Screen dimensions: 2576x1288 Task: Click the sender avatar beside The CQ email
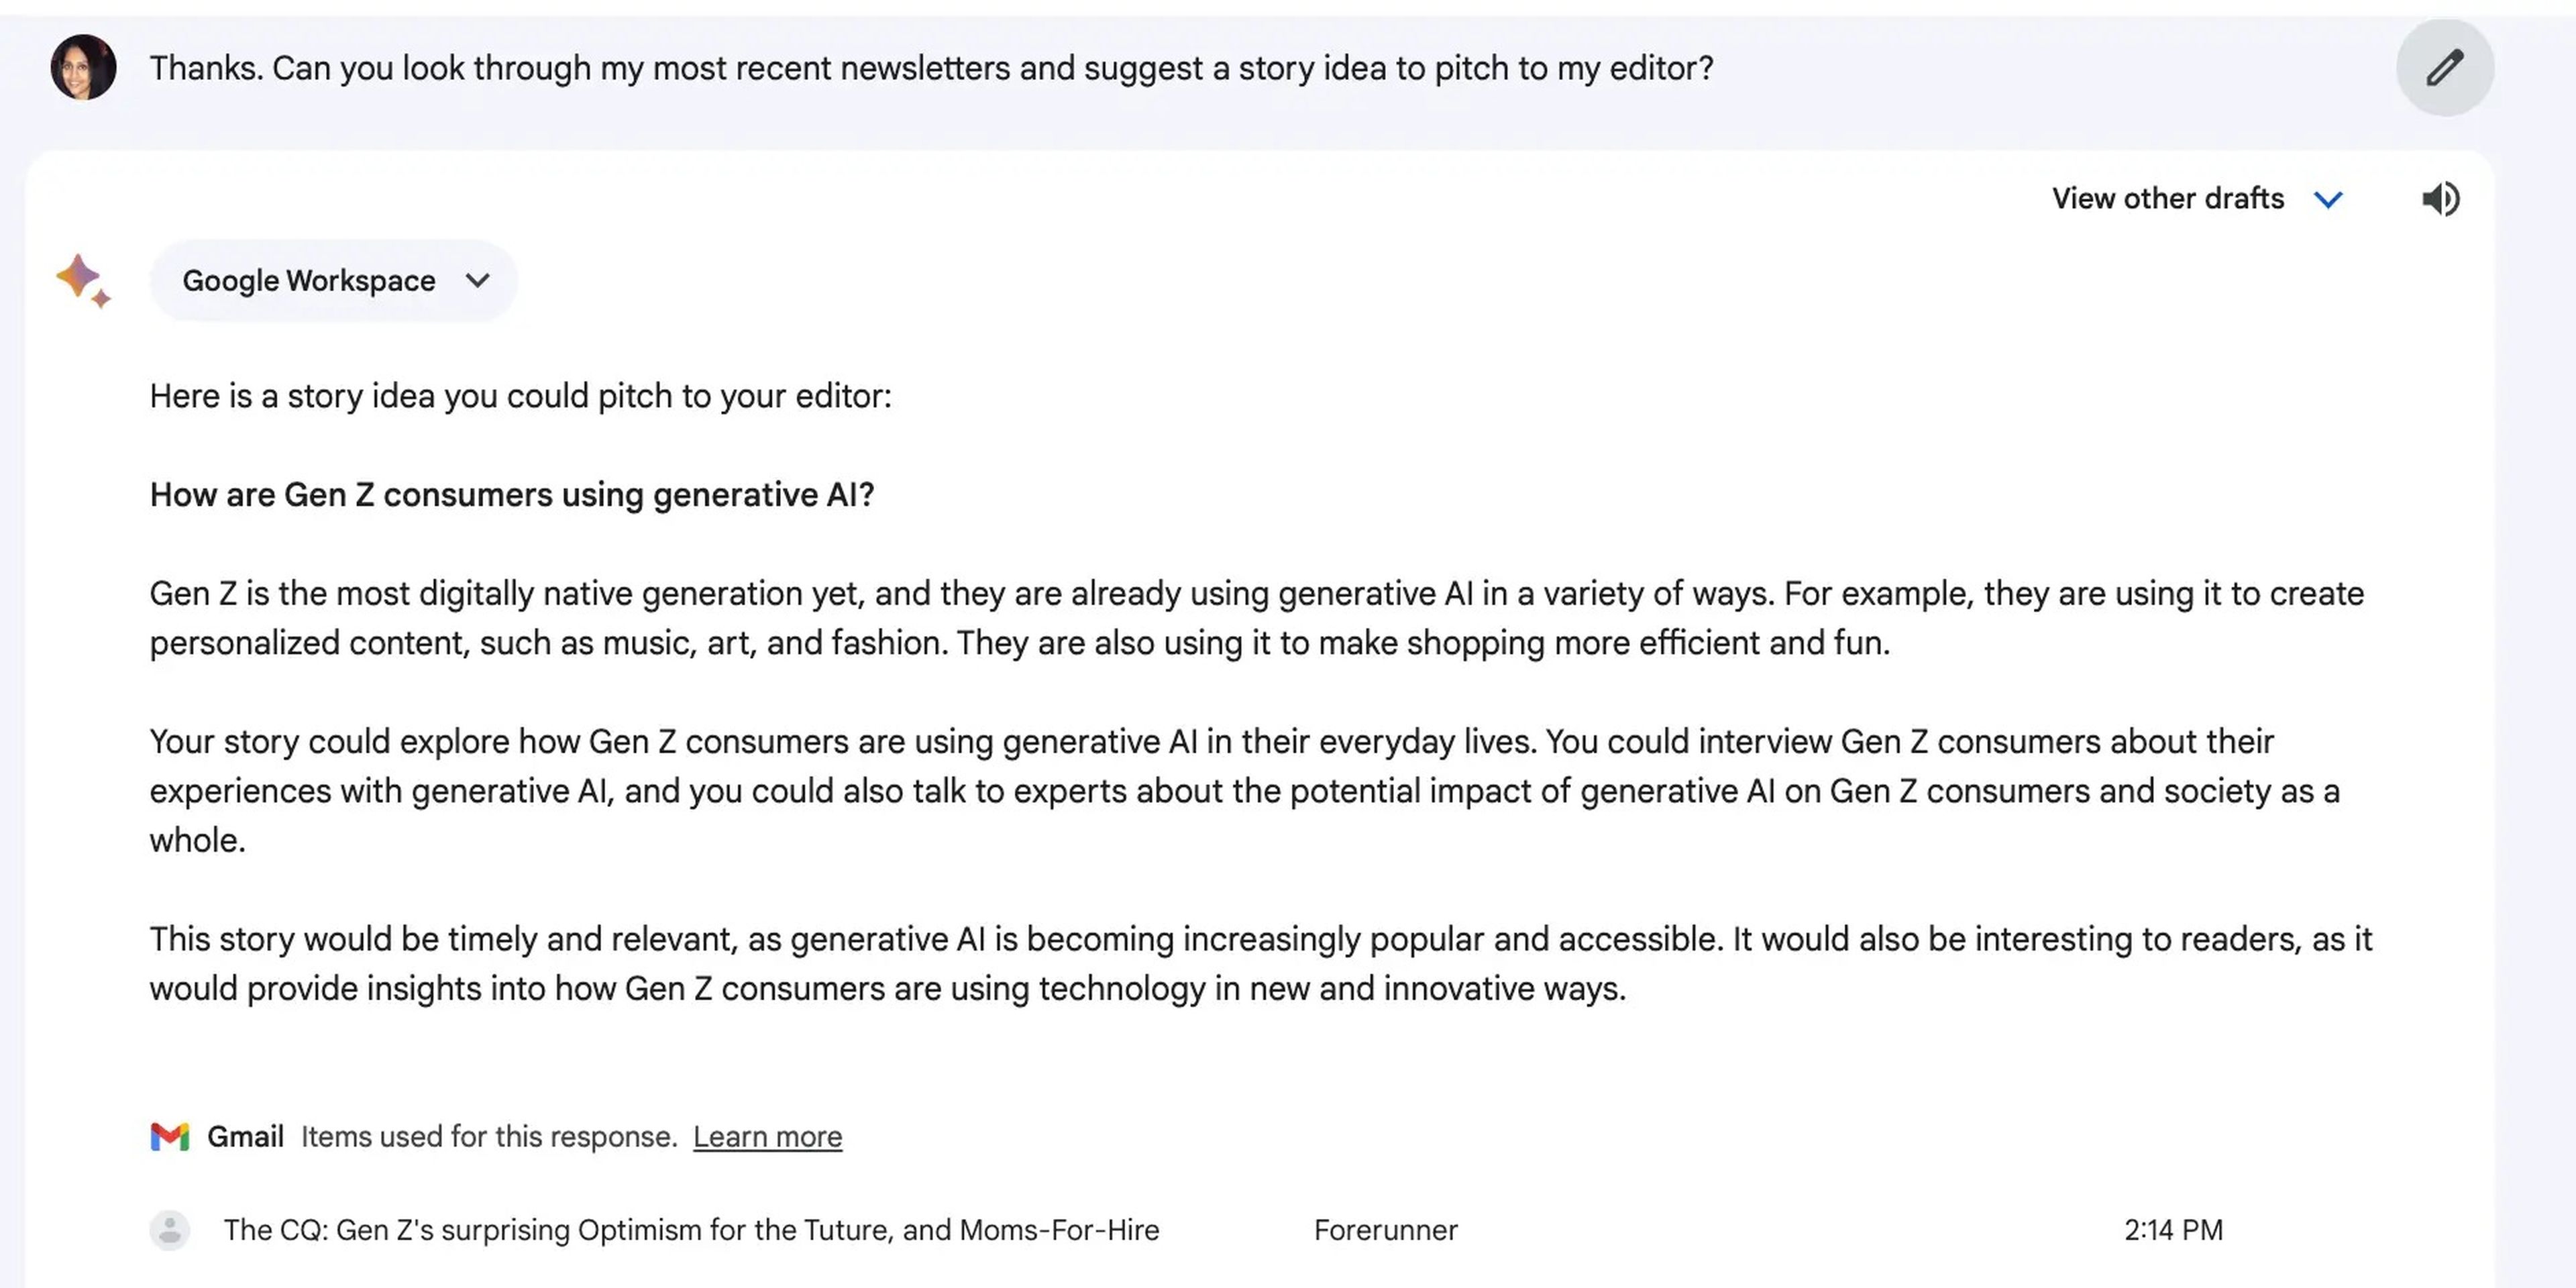(x=170, y=1230)
